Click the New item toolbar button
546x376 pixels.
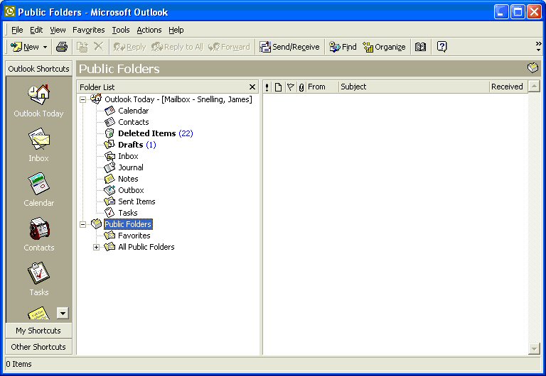click(x=24, y=47)
